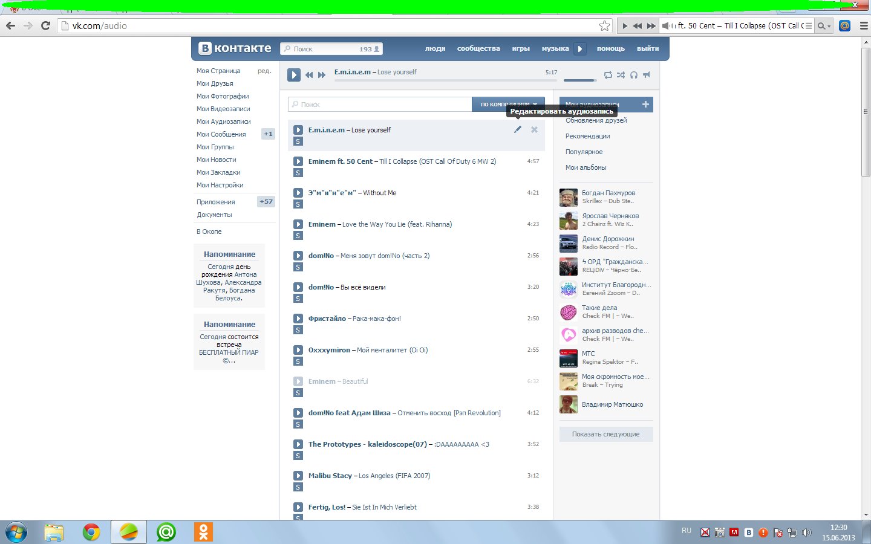Toggle repeat mode in the audio player
This screenshot has width=871, height=544.
pyautogui.click(x=608, y=75)
